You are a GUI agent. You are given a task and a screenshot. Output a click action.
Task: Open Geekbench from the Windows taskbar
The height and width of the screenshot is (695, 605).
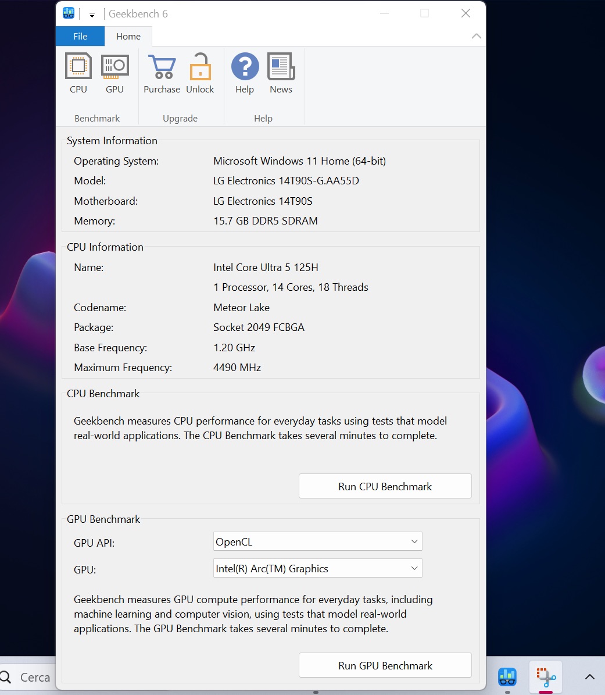point(507,676)
